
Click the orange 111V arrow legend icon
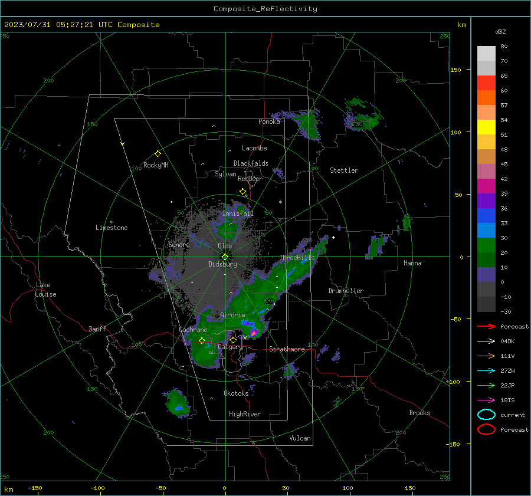(x=486, y=356)
